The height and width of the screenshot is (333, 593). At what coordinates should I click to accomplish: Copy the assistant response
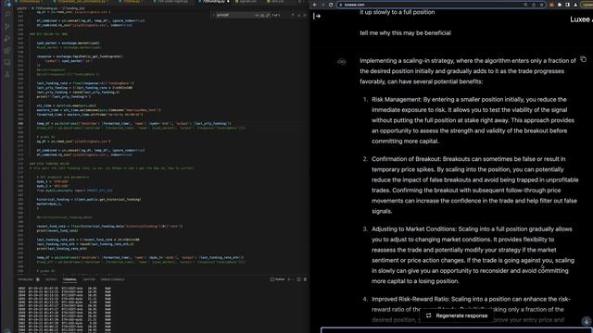[x=583, y=59]
